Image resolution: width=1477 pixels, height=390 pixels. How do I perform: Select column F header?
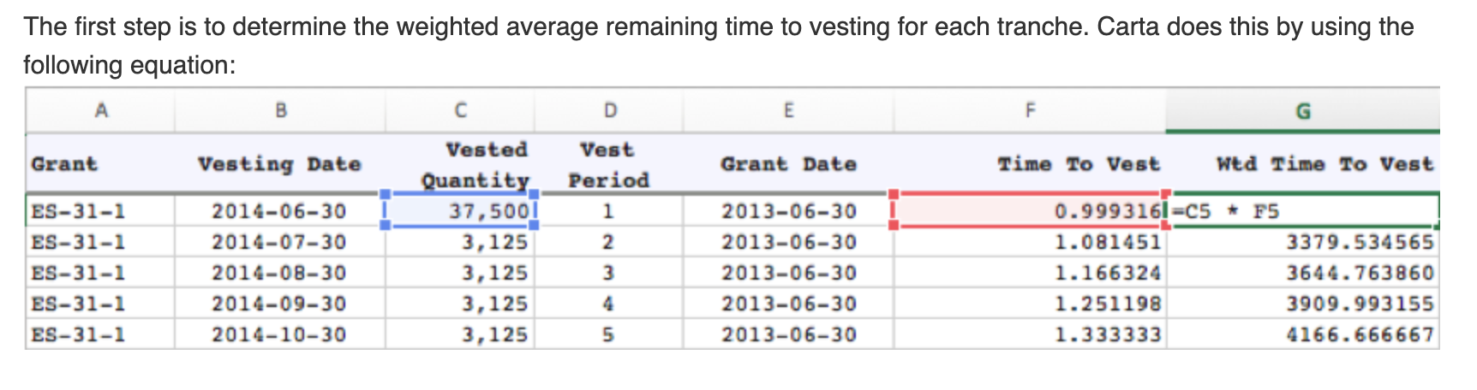coord(1030,110)
